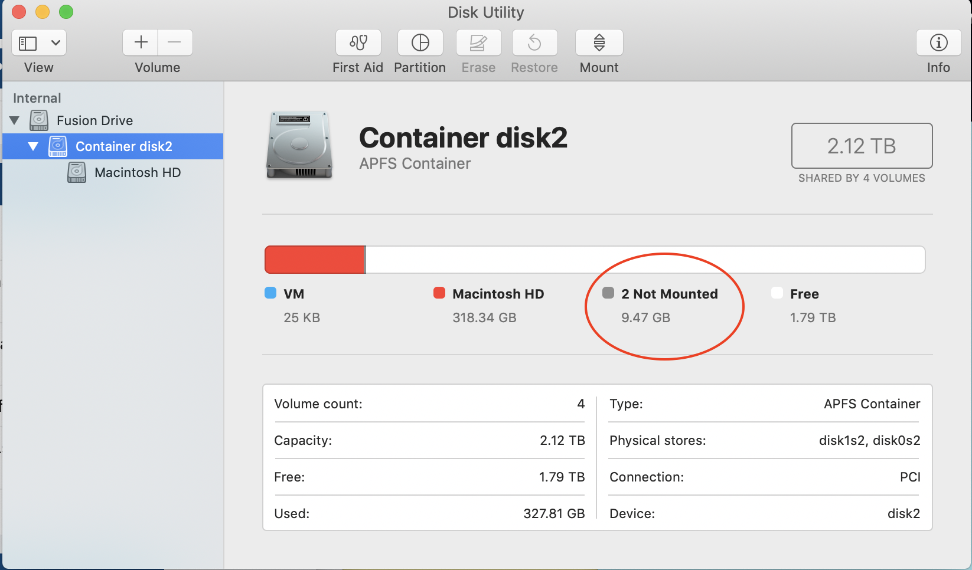This screenshot has width=972, height=570.
Task: Click the white free-space portion of usage bar
Action: pyautogui.click(x=645, y=260)
